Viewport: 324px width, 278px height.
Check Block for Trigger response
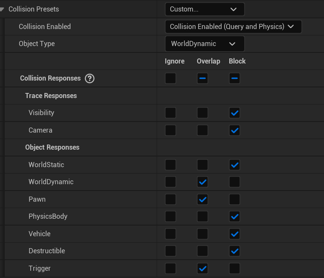pos(234,268)
